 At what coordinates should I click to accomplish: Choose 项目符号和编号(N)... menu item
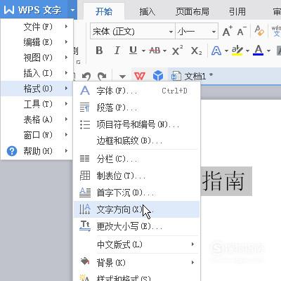pyautogui.click(x=136, y=124)
